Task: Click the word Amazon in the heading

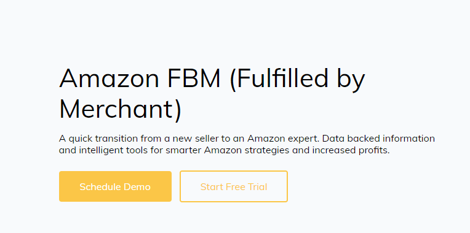Action: 109,78
